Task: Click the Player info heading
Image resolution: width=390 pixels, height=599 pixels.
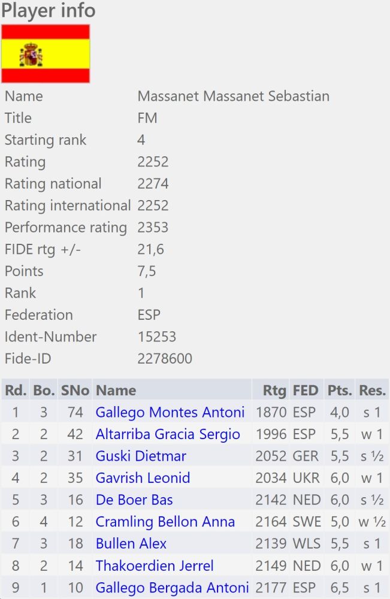Action: (x=48, y=10)
